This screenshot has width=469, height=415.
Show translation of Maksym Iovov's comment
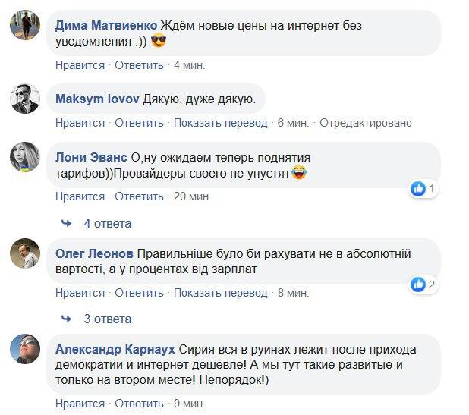click(220, 123)
